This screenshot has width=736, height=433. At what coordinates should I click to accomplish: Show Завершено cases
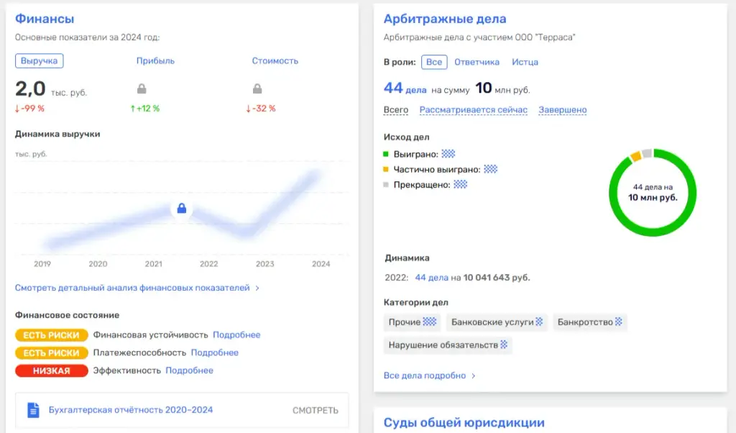(562, 110)
